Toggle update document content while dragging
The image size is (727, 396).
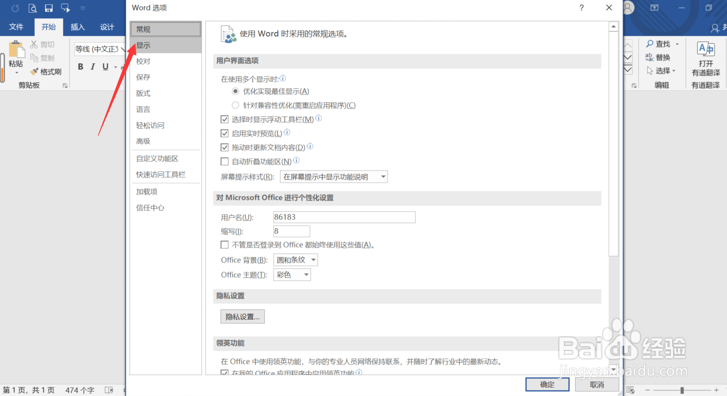[x=224, y=148]
